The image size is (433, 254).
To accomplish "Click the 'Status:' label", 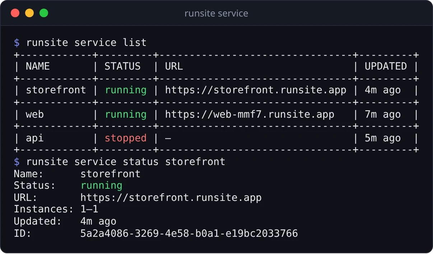I will coord(35,185).
